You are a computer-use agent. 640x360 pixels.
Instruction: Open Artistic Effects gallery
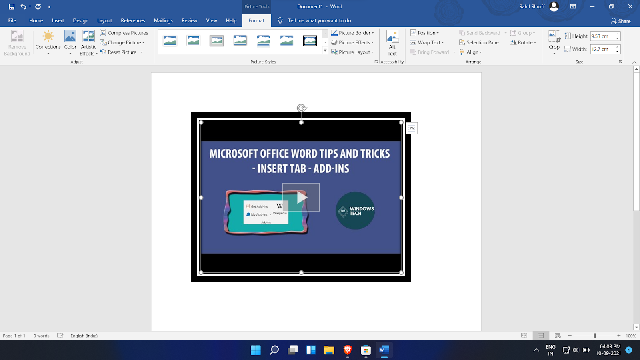coord(88,43)
